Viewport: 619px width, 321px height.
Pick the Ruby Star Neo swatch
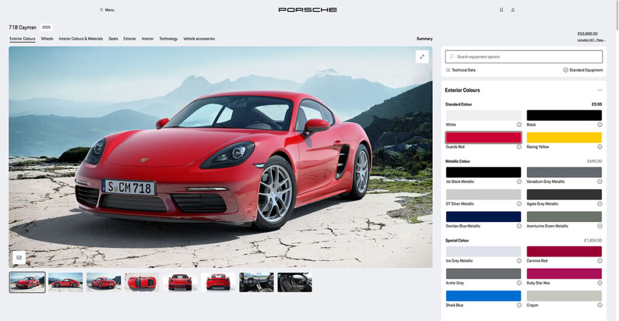coord(564,274)
